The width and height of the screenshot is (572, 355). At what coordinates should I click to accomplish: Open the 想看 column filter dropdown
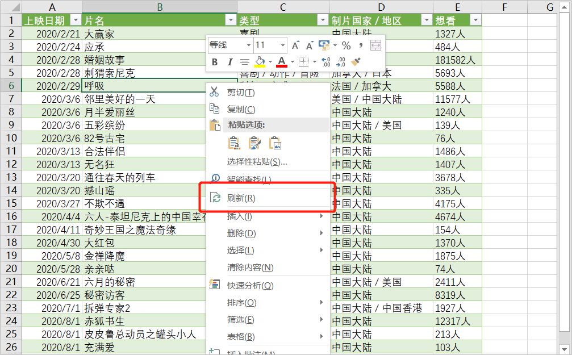click(x=475, y=20)
